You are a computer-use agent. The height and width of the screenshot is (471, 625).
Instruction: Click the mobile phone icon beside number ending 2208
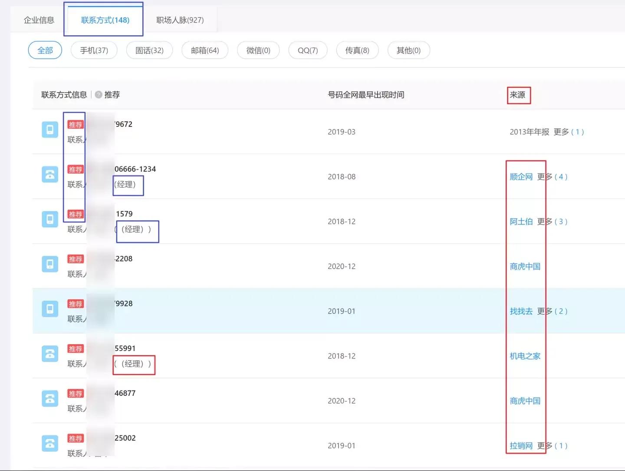click(x=50, y=264)
